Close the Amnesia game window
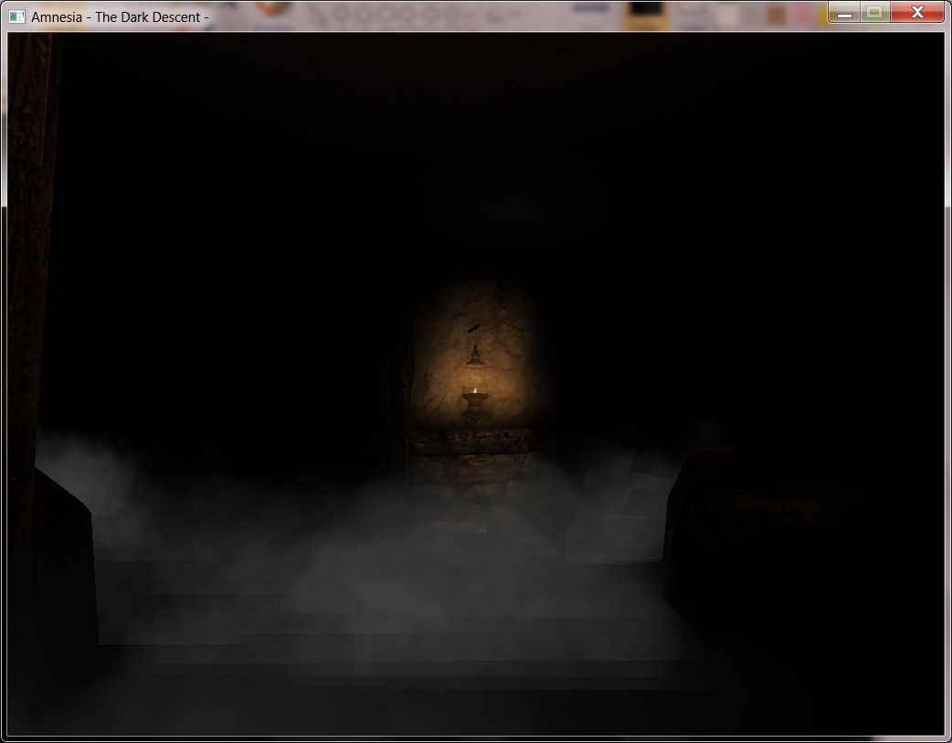Image resolution: width=952 pixels, height=743 pixels. point(917,13)
